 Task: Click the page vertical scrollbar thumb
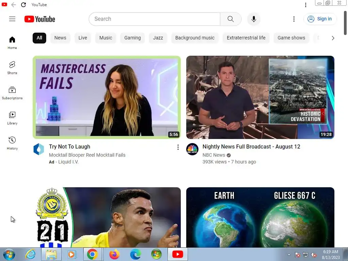[345, 23]
